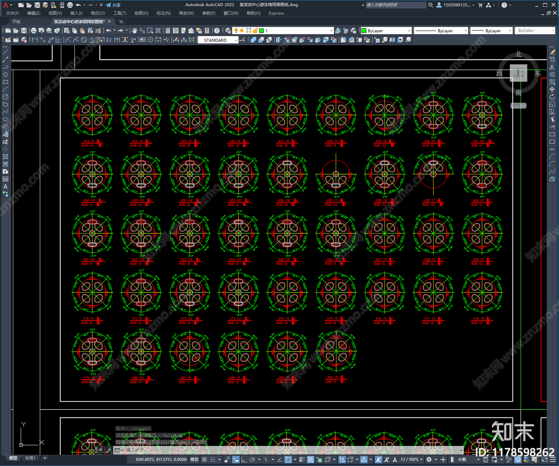Image resolution: width=559 pixels, height=466 pixels.
Task: Toggle polar tracking in status bar
Action: [x=252, y=460]
